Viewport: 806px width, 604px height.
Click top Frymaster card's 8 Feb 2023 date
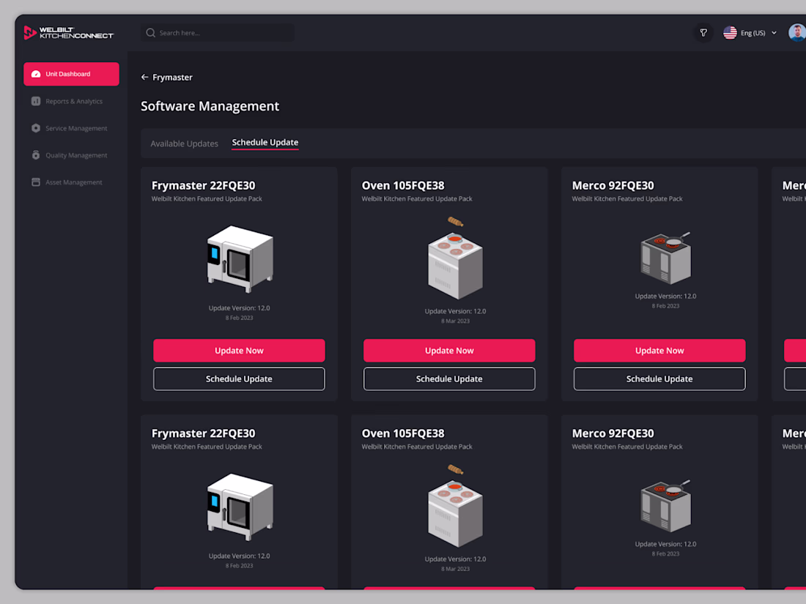click(x=239, y=318)
